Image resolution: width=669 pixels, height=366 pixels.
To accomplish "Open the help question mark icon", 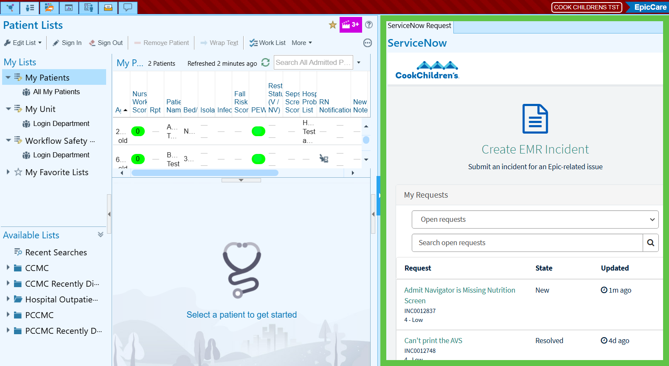I will point(369,25).
